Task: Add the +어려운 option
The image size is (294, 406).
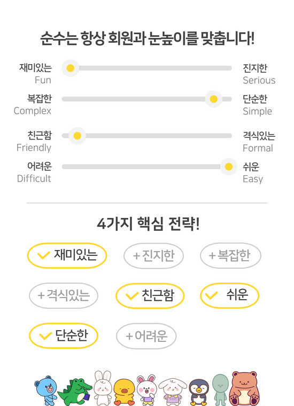Action: [146, 336]
